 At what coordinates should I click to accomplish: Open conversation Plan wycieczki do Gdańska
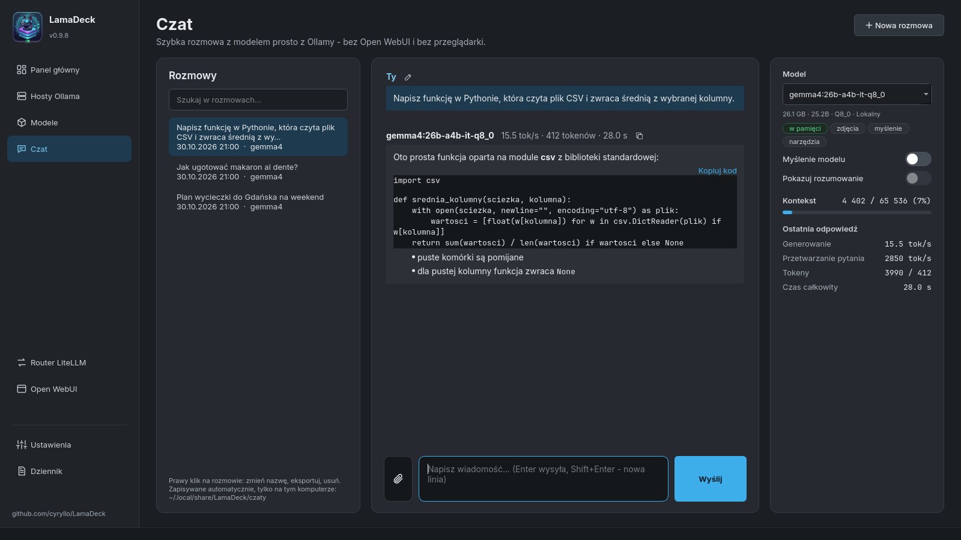(x=258, y=202)
